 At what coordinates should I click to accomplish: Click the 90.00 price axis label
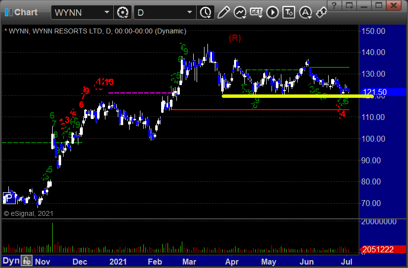click(x=371, y=160)
